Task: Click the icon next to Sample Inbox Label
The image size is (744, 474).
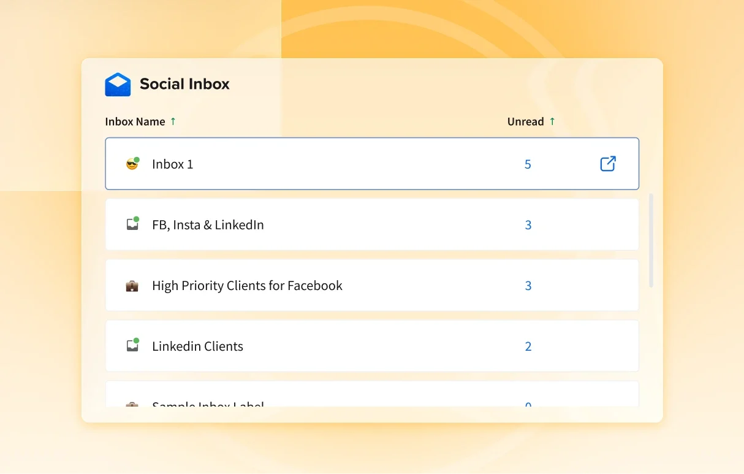Action: (x=132, y=405)
